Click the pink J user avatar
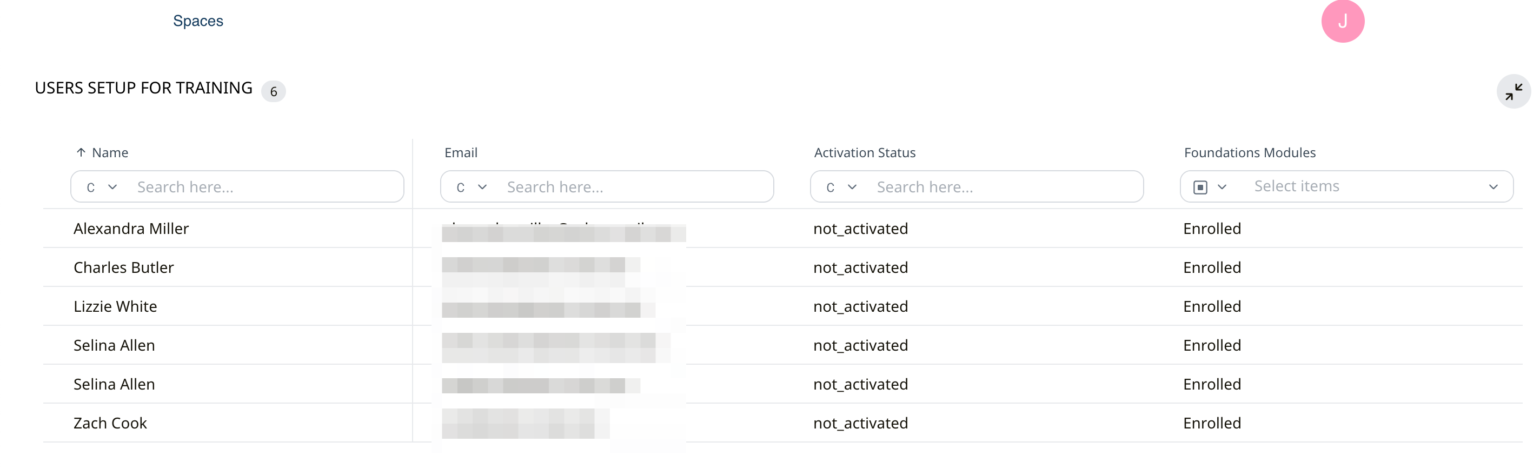1540x469 pixels. (1342, 22)
